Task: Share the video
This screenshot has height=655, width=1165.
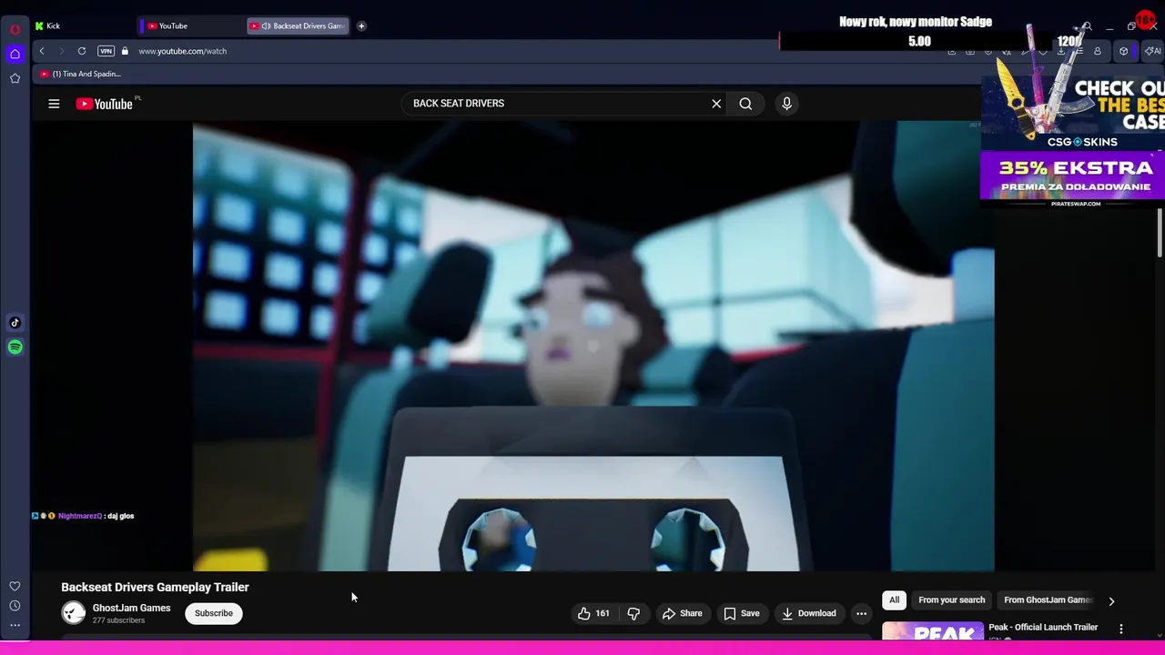Action: pyautogui.click(x=682, y=613)
